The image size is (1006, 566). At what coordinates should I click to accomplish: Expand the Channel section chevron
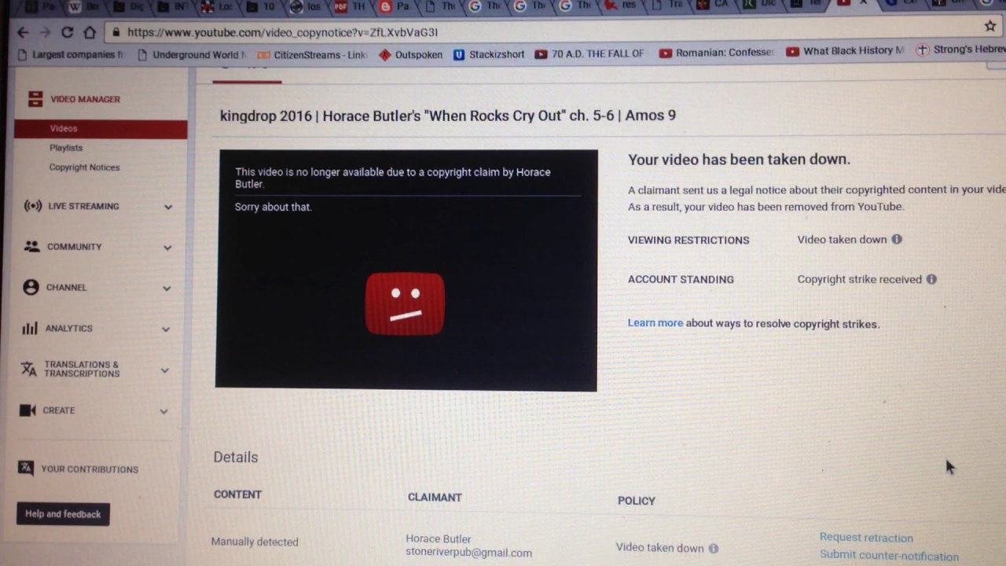pos(166,288)
